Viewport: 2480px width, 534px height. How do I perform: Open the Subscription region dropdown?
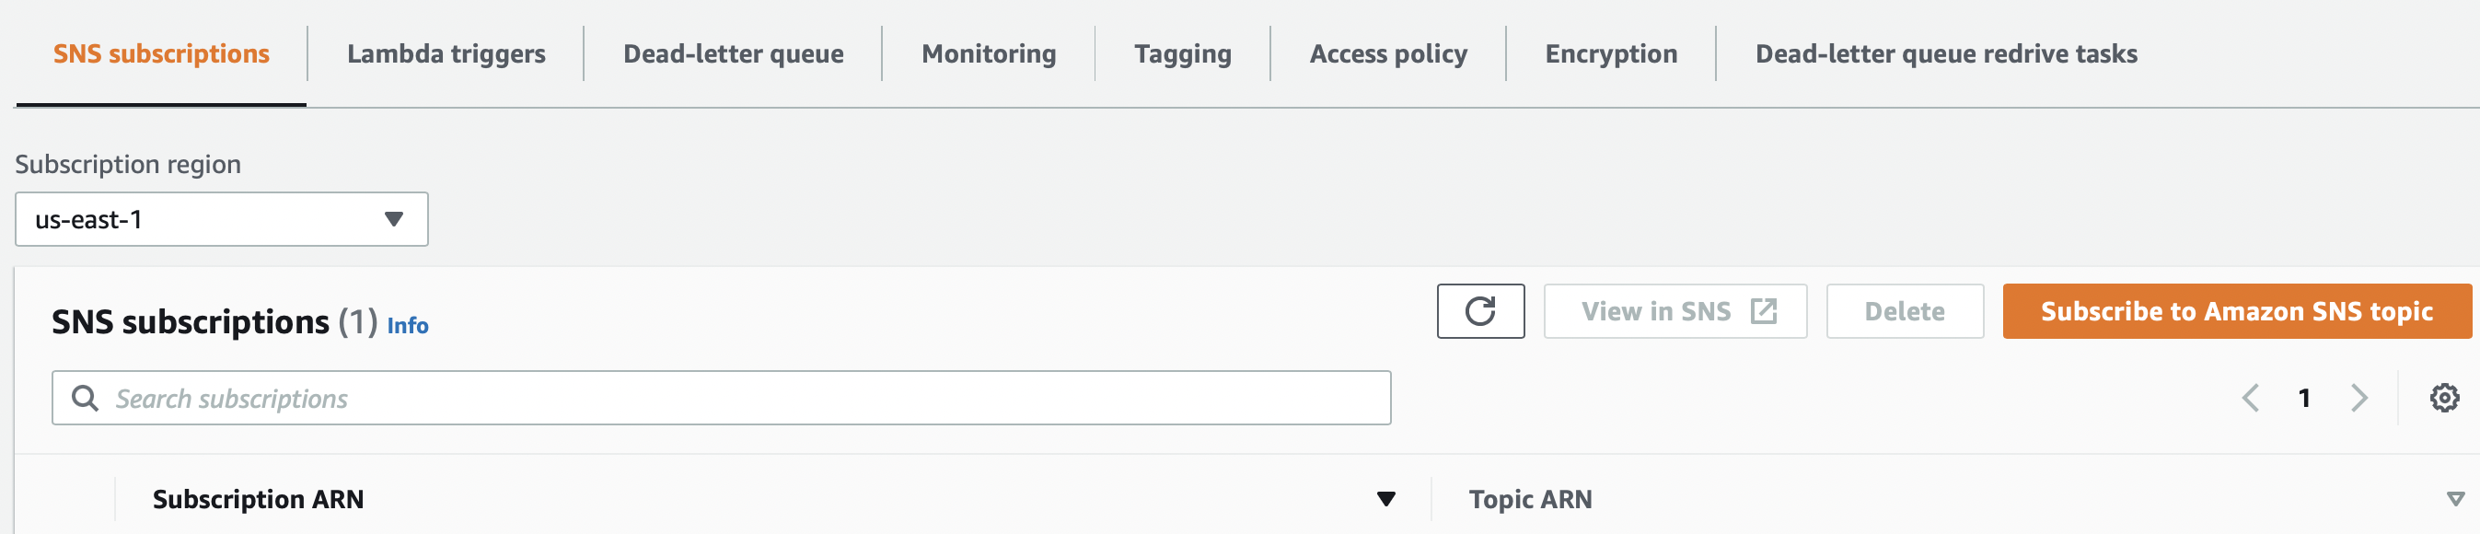(x=222, y=219)
